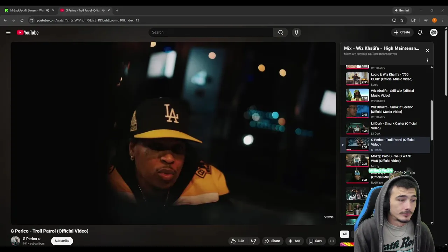Unmute the MrBackPackN Stream tab

point(48,10)
